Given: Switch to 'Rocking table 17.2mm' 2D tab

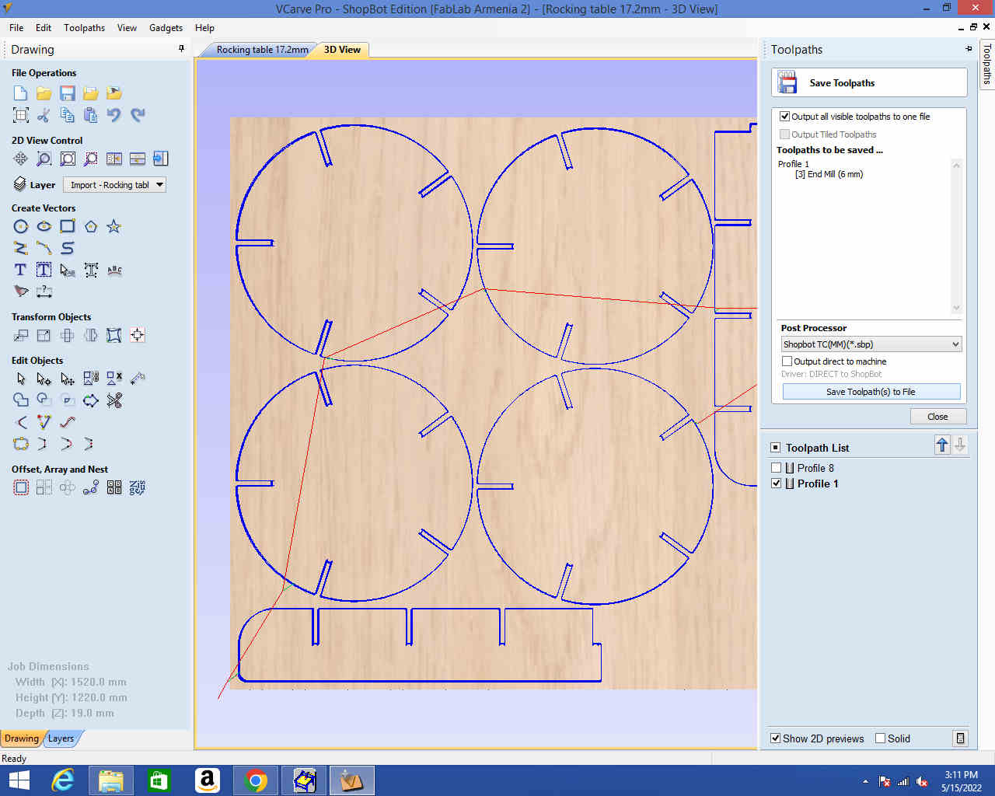Looking at the screenshot, I should 262,50.
